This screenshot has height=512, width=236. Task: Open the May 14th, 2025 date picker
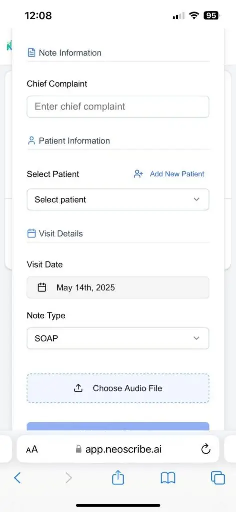click(118, 287)
